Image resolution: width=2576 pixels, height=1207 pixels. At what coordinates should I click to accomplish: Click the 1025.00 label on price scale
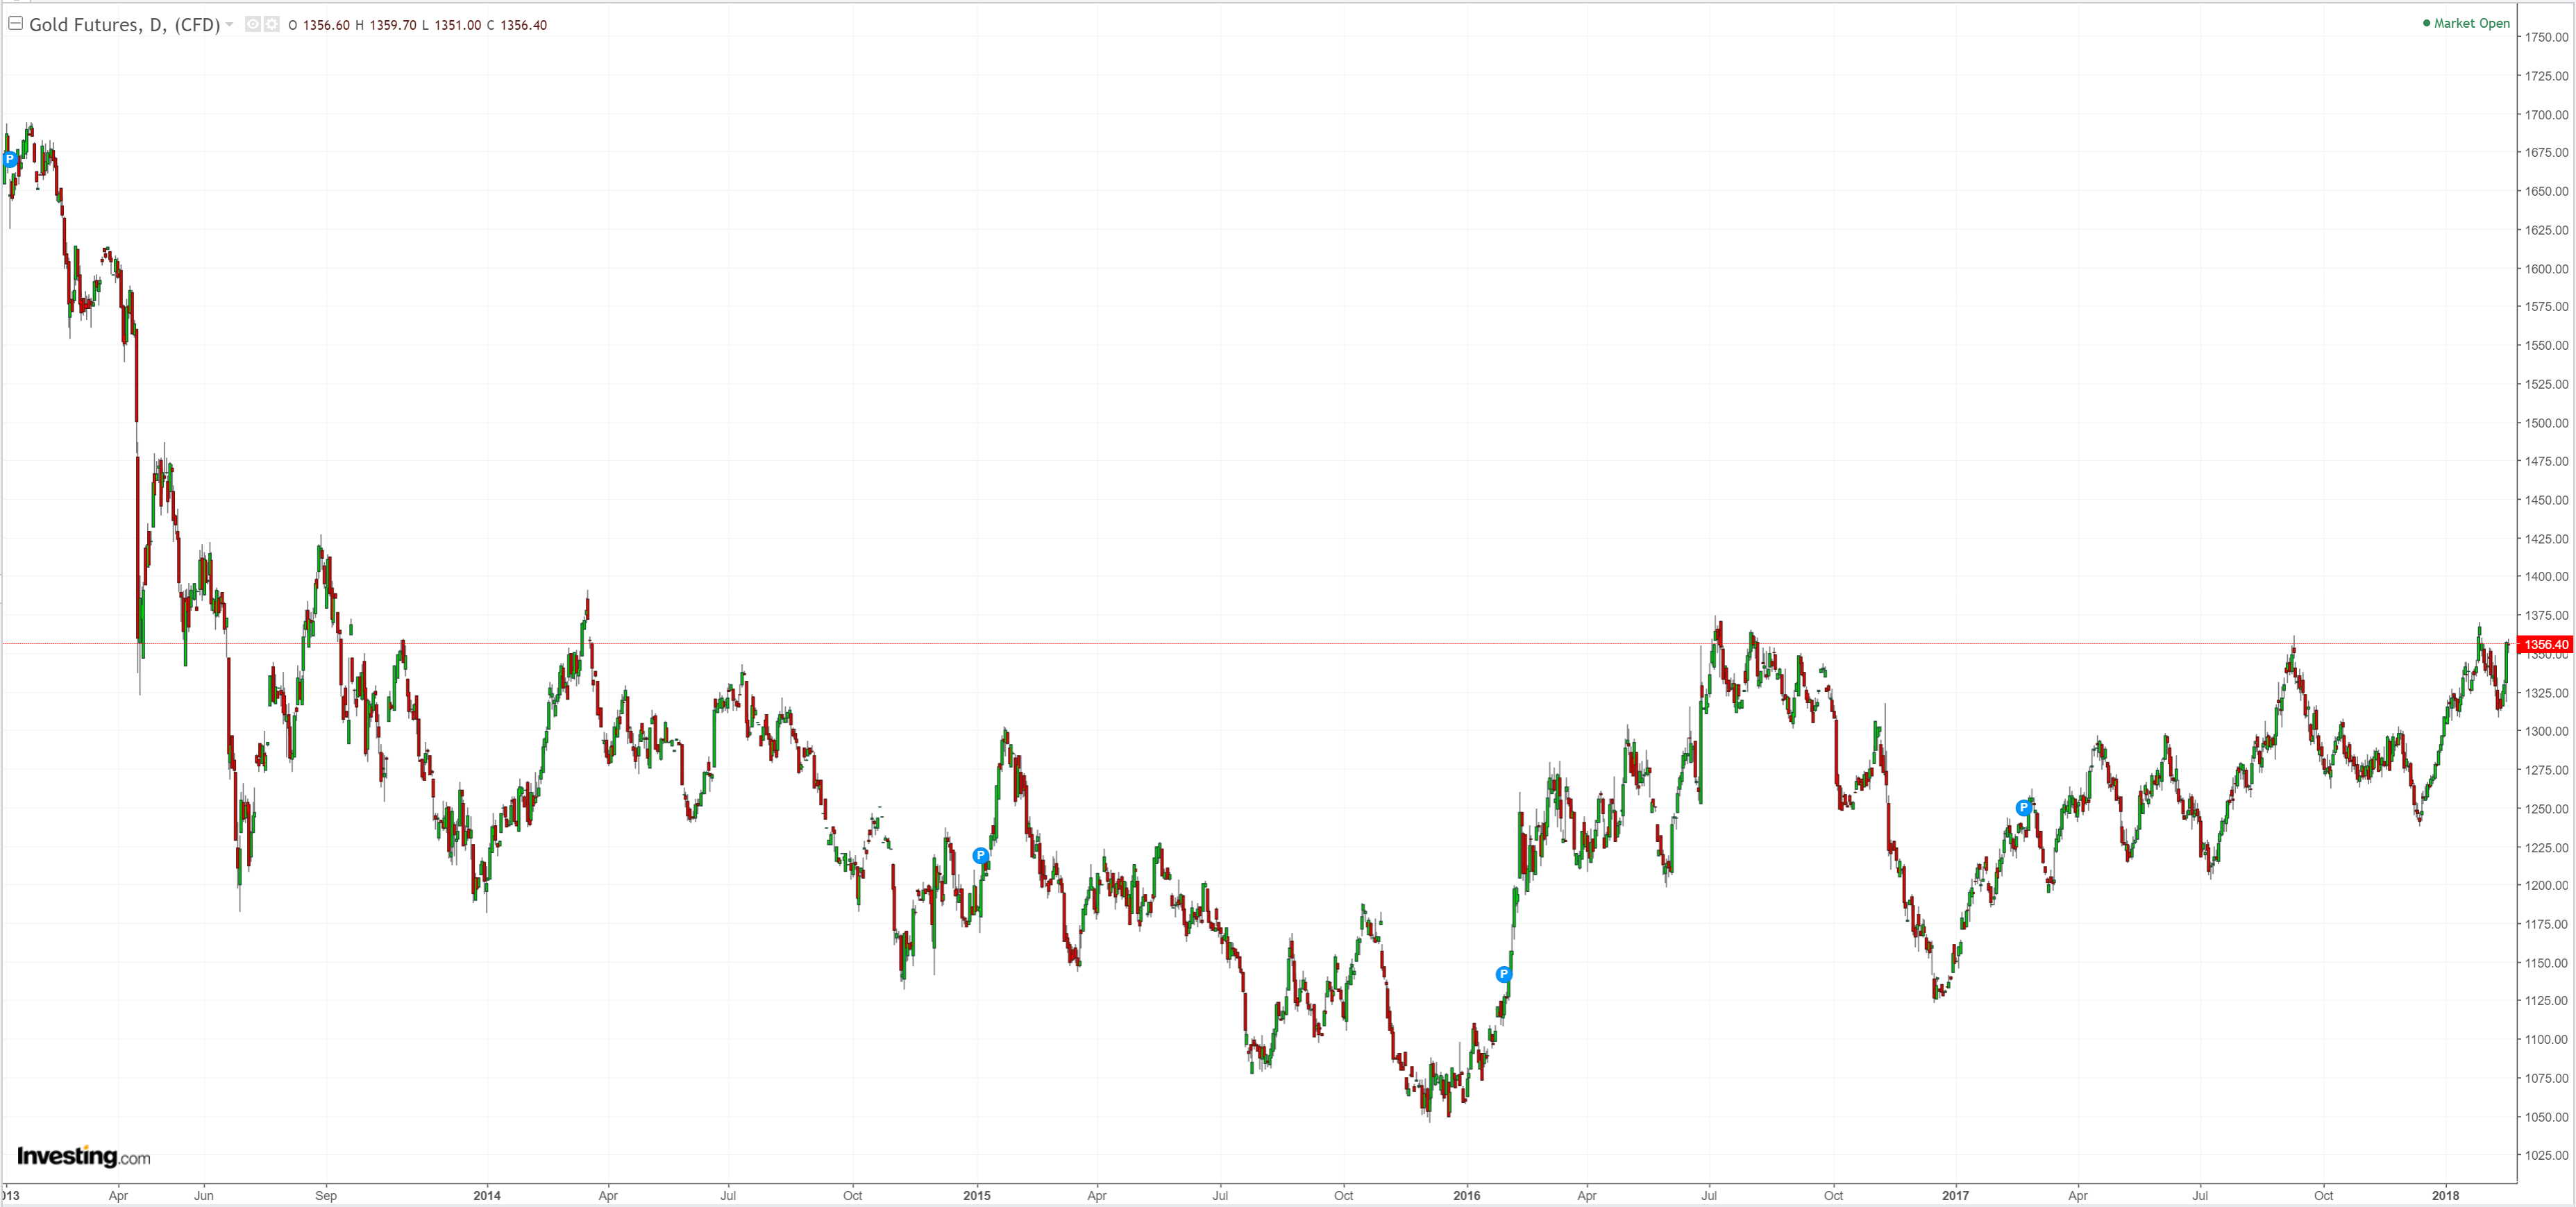coord(2546,1155)
